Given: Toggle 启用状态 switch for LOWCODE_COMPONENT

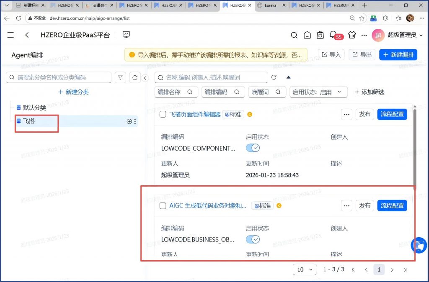Looking at the screenshot, I should (253, 148).
